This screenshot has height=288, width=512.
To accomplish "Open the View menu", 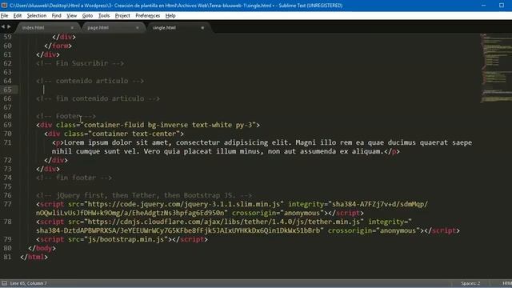I will click(71, 16).
